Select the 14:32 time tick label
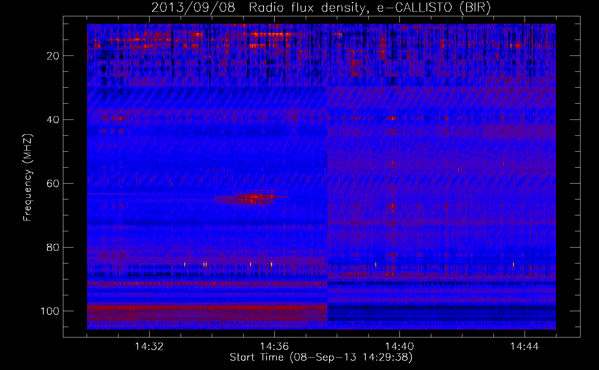The height and width of the screenshot is (370, 599). point(149,347)
